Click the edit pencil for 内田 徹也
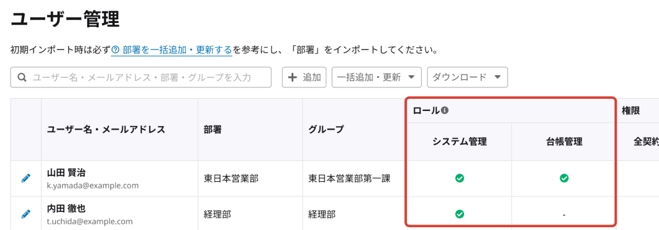 [26, 214]
